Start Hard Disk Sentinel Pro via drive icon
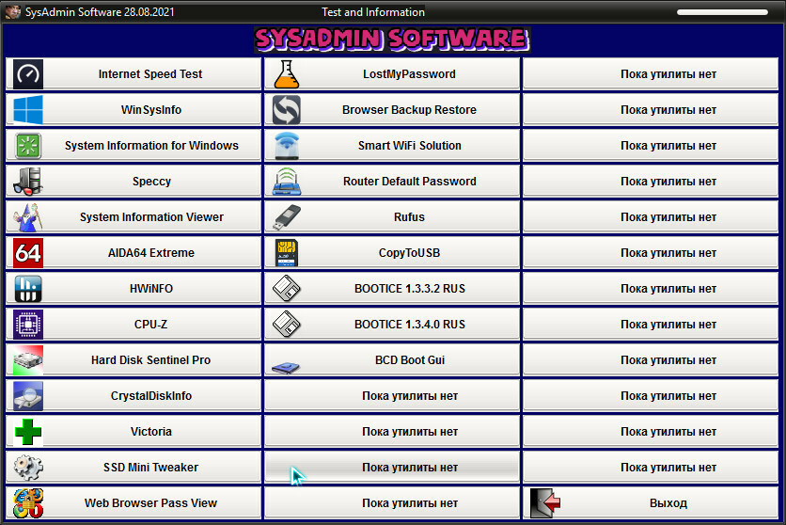This screenshot has width=786, height=525. [28, 360]
